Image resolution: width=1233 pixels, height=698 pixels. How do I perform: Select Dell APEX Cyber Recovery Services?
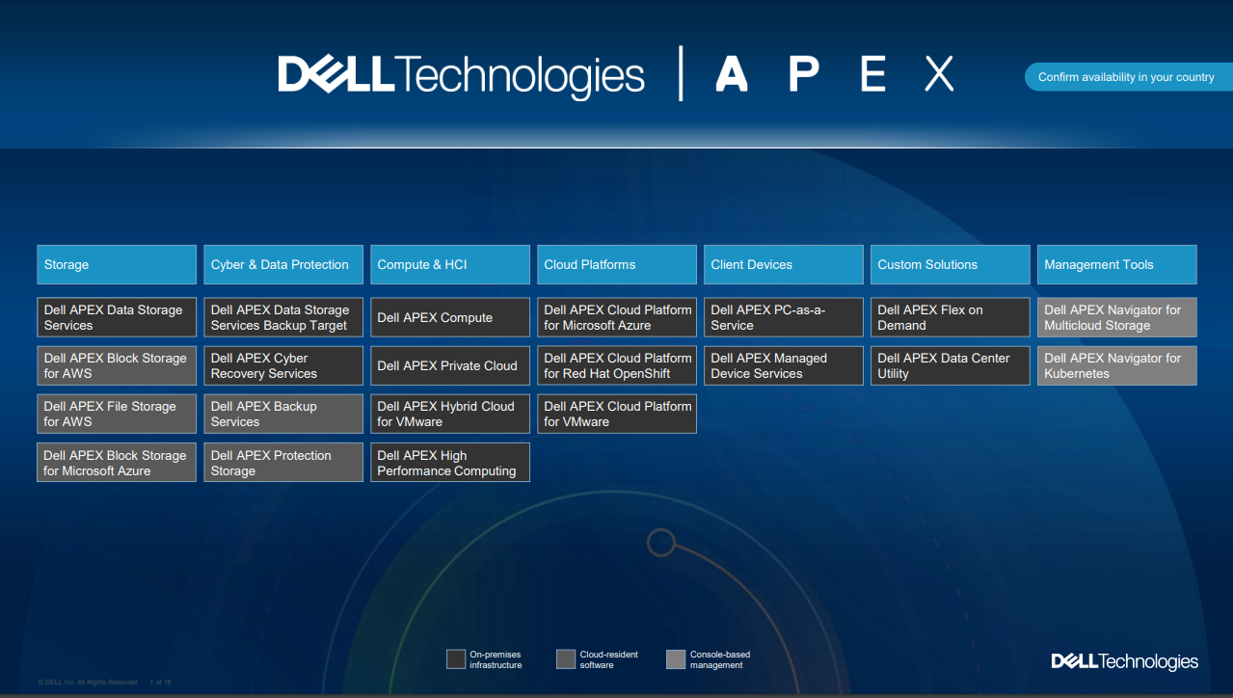coord(283,365)
